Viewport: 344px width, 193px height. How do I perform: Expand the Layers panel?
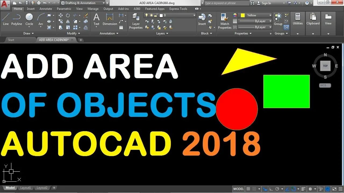162,33
